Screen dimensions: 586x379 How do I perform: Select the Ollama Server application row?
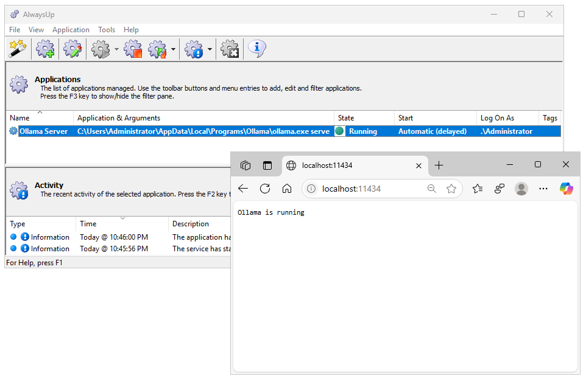(x=284, y=131)
